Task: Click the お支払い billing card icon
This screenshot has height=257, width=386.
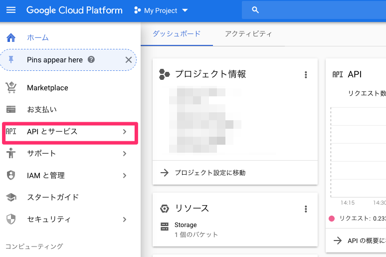Action: pyautogui.click(x=11, y=109)
